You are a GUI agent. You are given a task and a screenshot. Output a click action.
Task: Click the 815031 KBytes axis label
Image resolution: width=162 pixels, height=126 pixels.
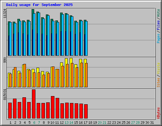point(5,94)
